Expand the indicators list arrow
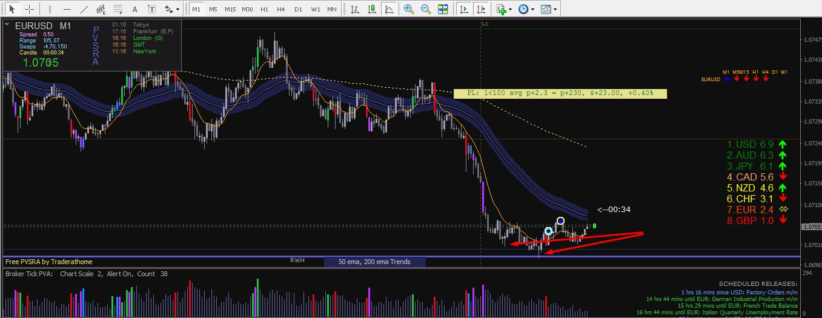 click(x=511, y=9)
